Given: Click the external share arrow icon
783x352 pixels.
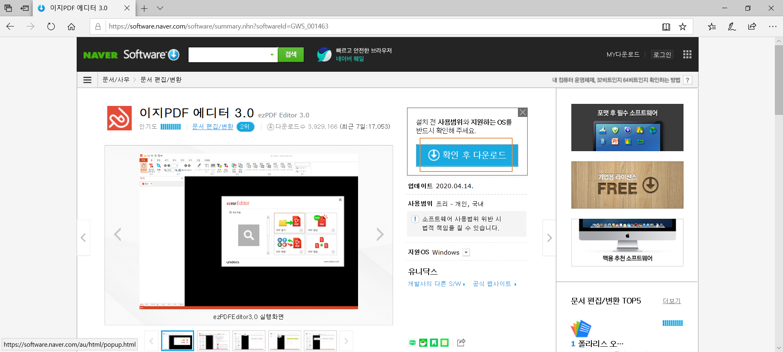Looking at the screenshot, I should pos(461,343).
